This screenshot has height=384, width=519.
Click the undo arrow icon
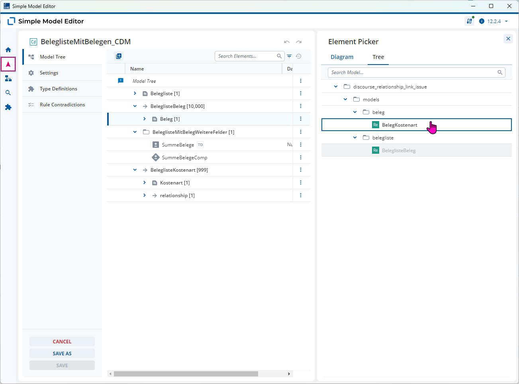point(287,42)
